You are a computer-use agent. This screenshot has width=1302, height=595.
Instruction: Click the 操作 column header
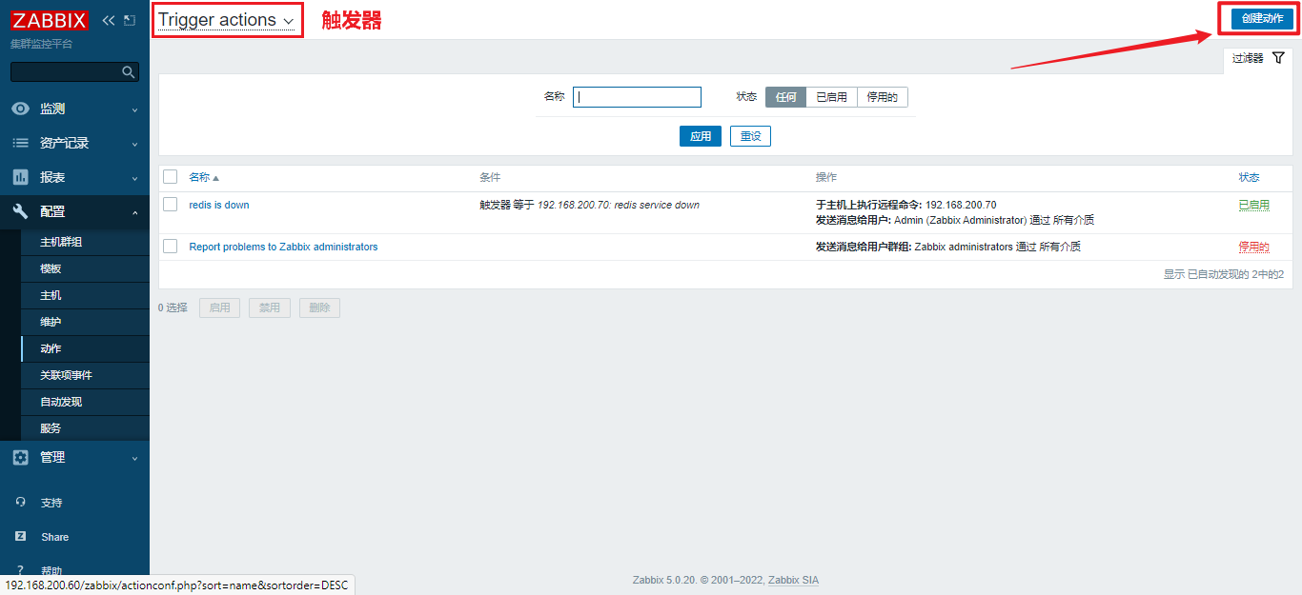click(x=826, y=177)
